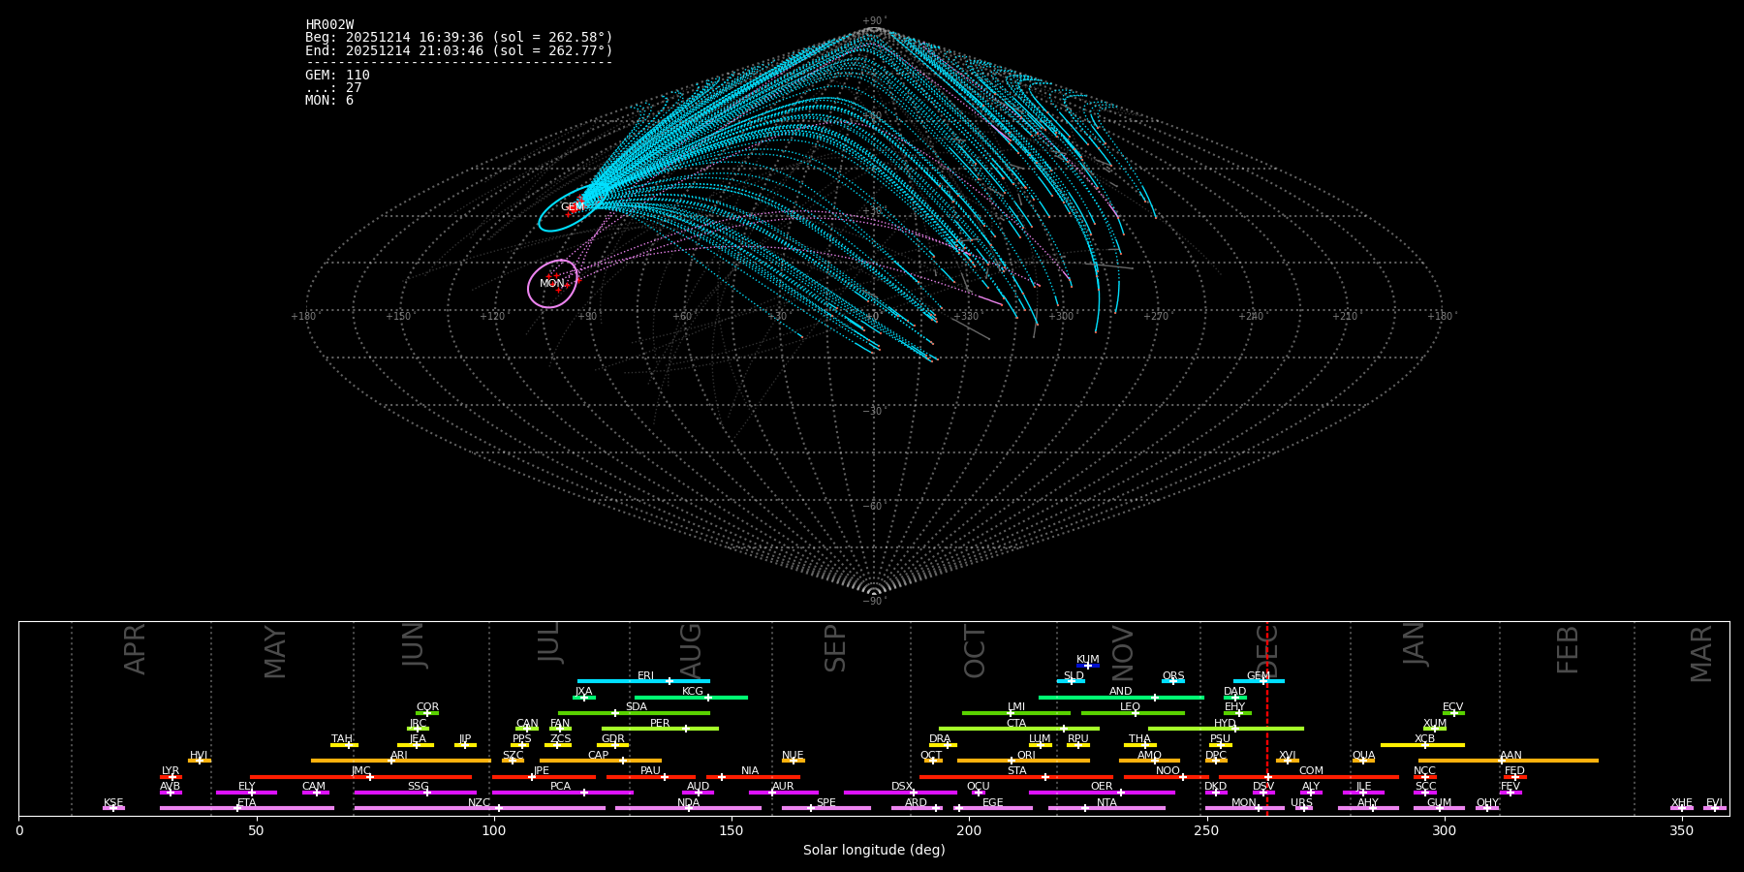Click the KCG shower bar
The width and height of the screenshot is (1744, 872).
click(x=691, y=697)
